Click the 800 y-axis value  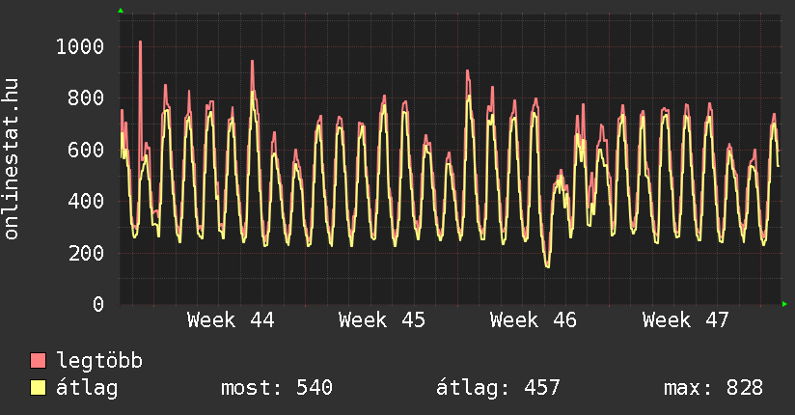pos(86,98)
